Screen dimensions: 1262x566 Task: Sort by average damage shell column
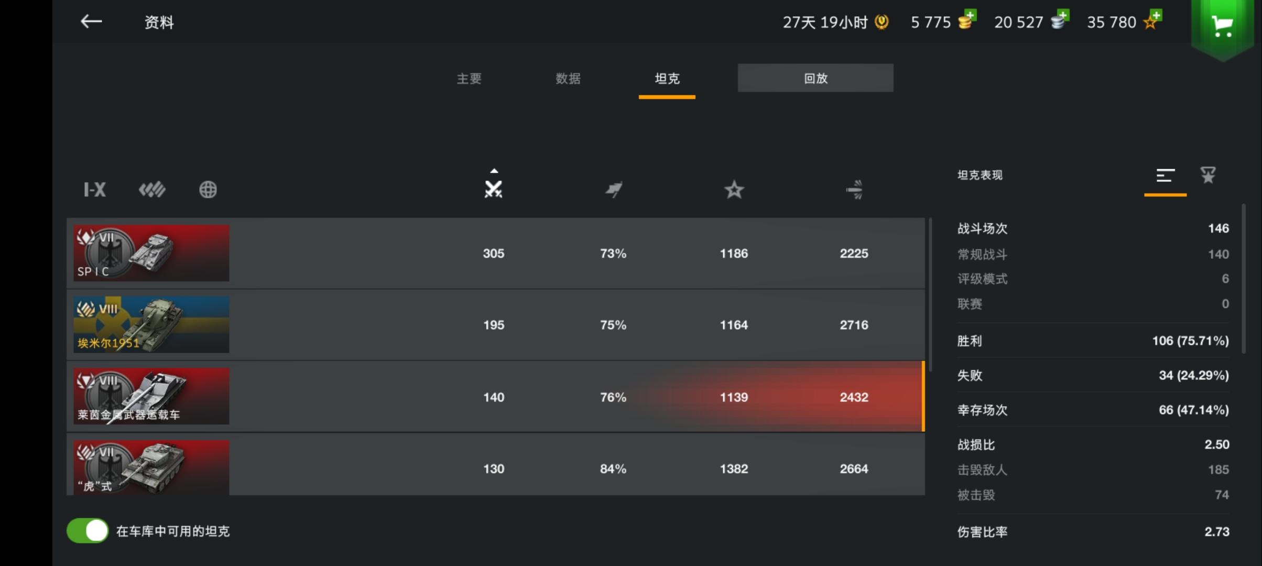854,189
